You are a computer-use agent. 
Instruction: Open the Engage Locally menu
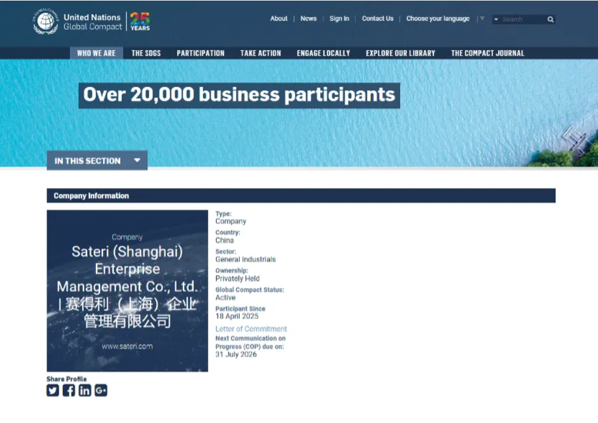coord(323,53)
